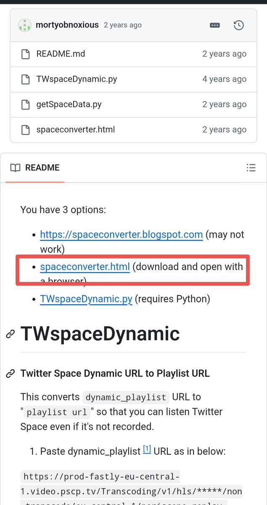Click the "playlist url" inline code text

pos(57,412)
